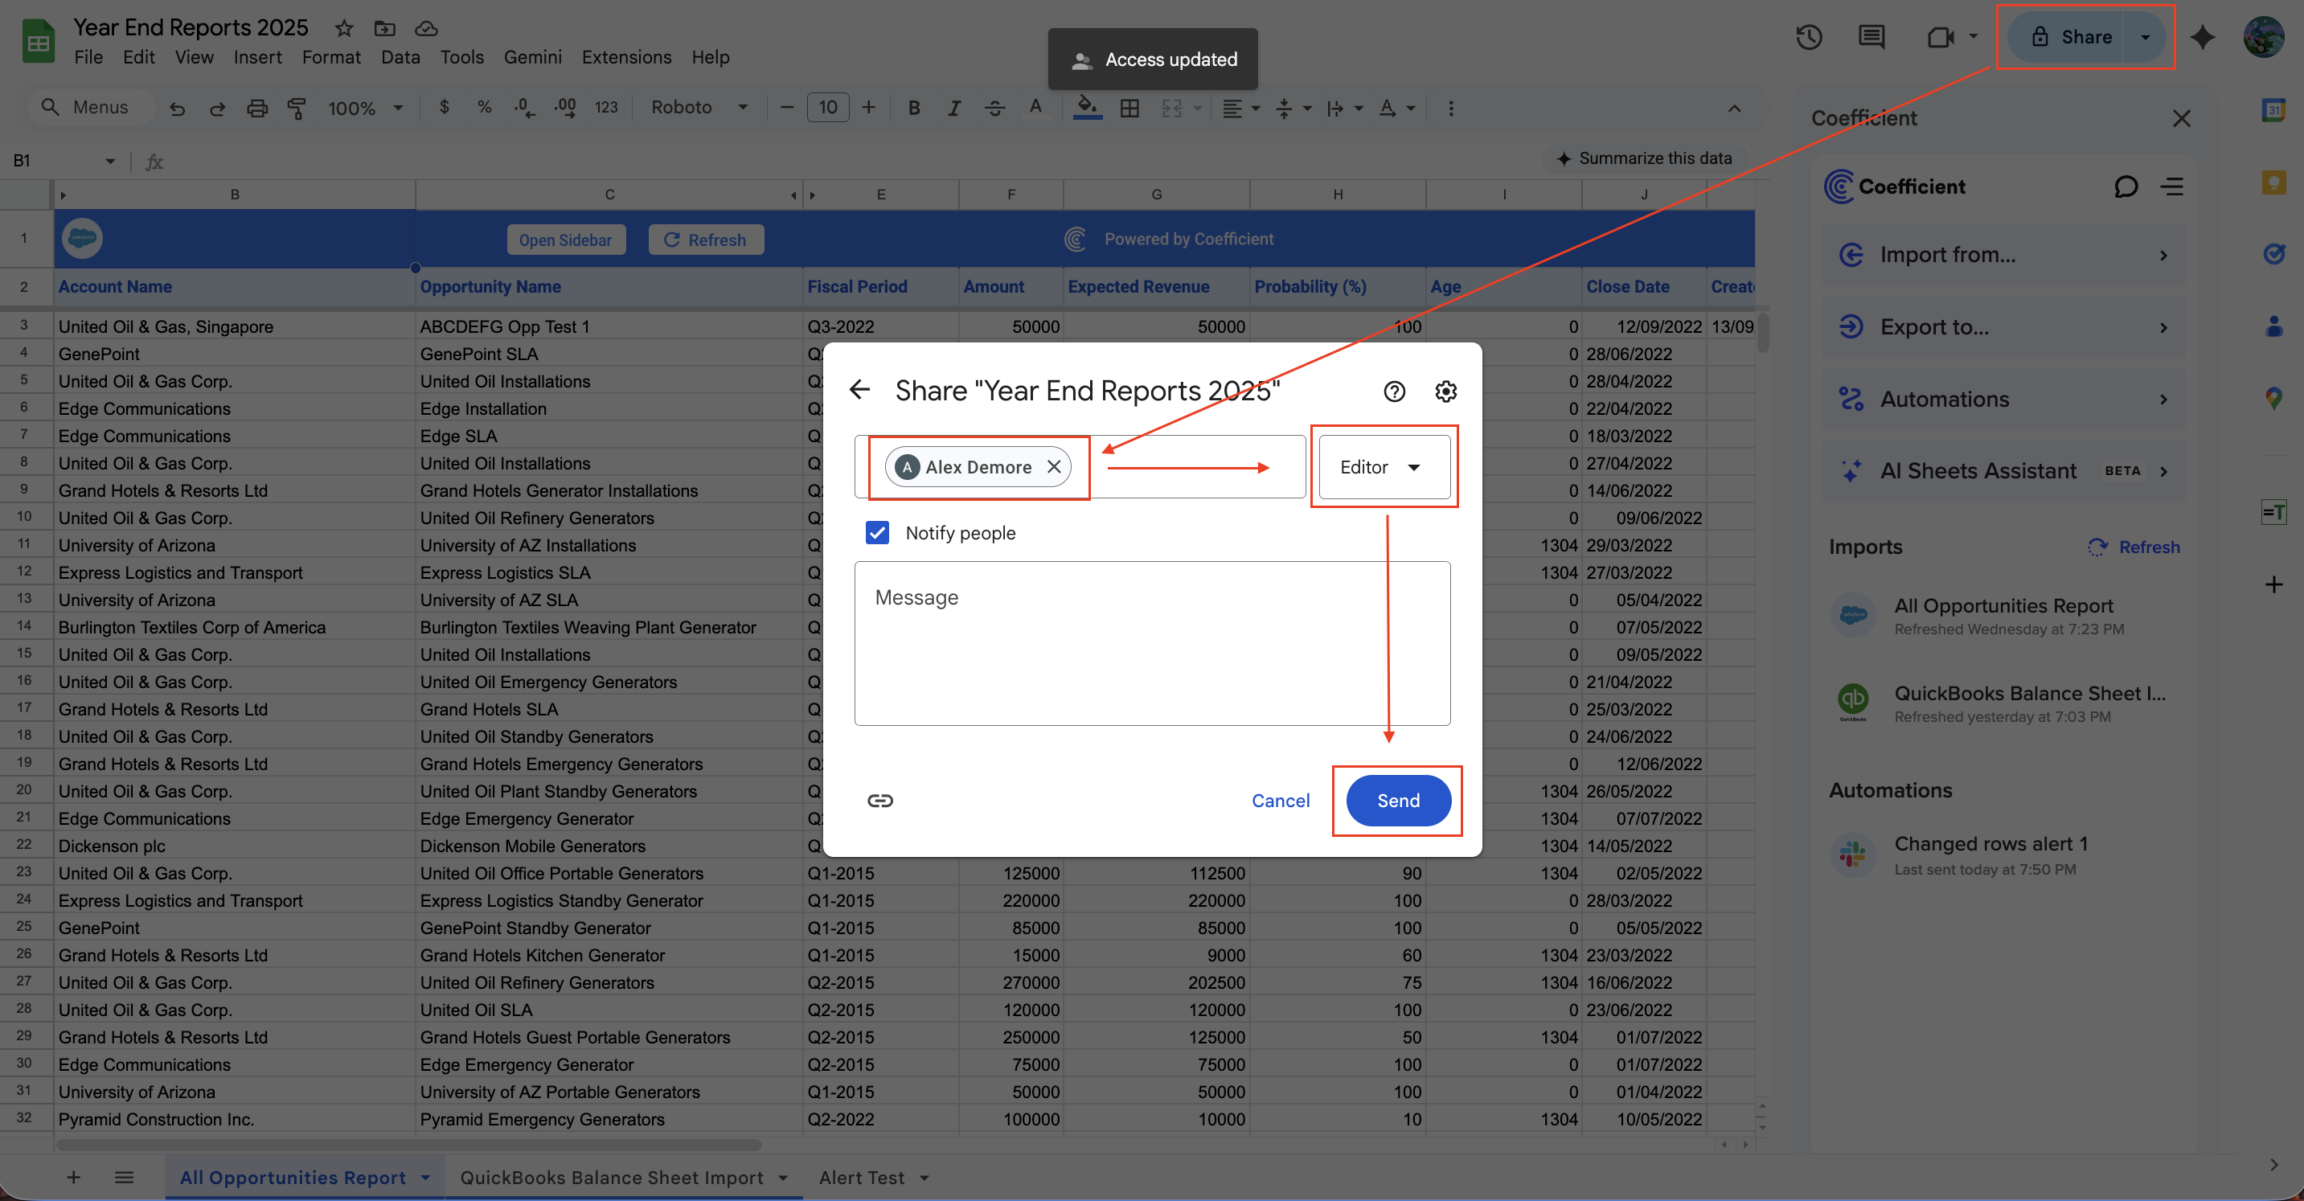The width and height of the screenshot is (2304, 1201).
Task: Open version history clock icon
Action: [x=1809, y=37]
